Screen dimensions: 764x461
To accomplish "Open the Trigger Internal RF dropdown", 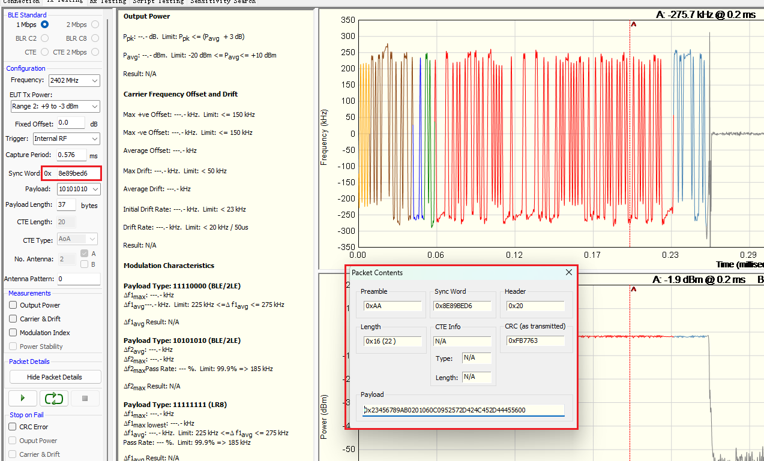I will [x=66, y=138].
